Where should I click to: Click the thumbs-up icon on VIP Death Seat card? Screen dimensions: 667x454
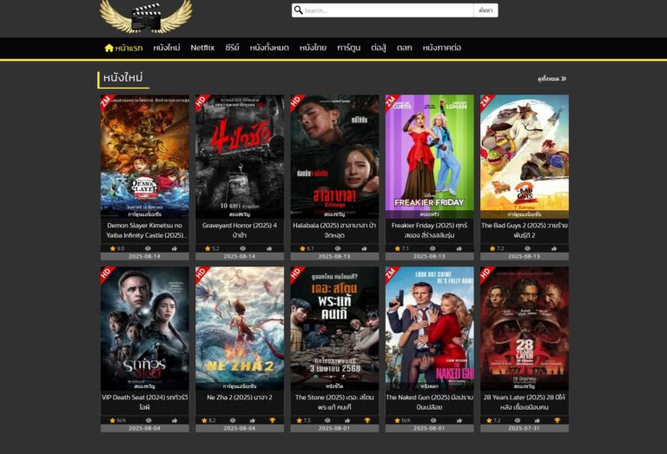175,420
